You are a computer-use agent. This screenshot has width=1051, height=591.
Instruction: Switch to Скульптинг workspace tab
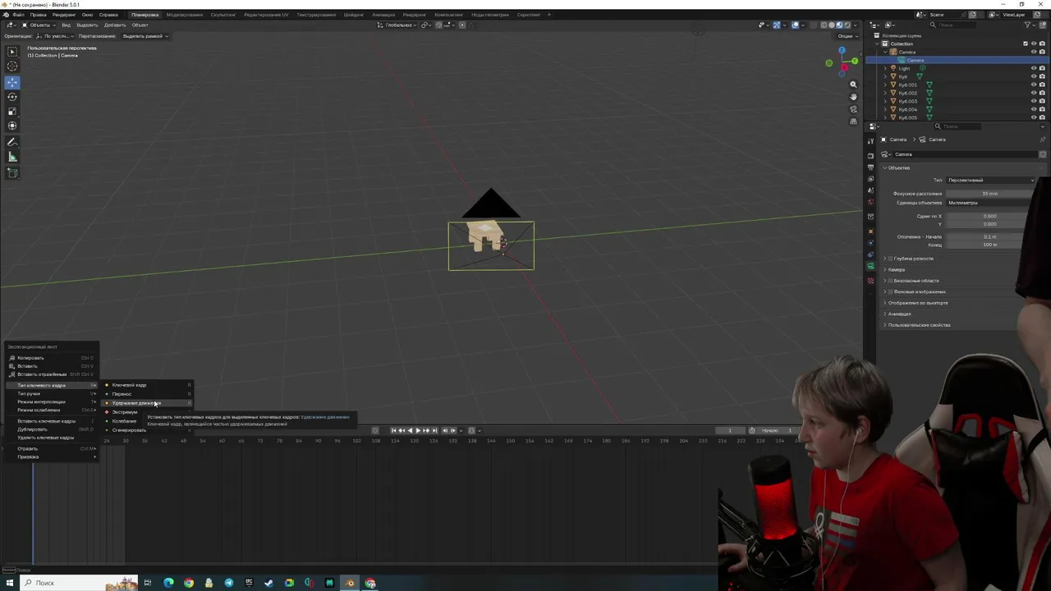point(223,15)
